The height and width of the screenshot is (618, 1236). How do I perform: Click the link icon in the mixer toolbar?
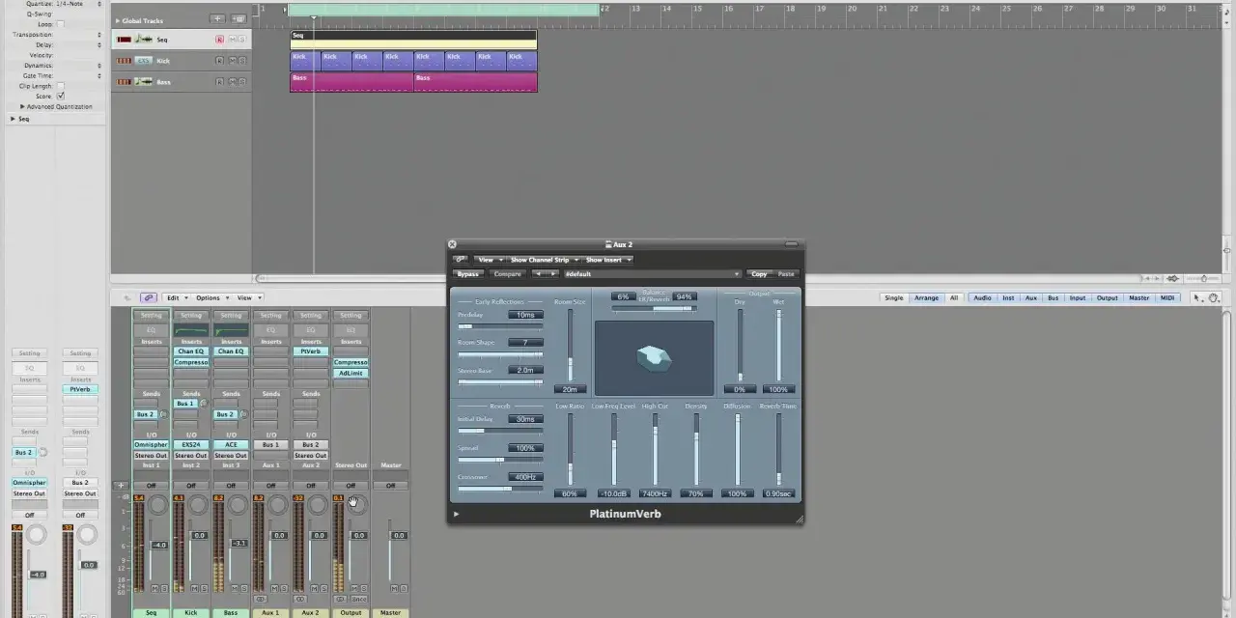(x=148, y=297)
